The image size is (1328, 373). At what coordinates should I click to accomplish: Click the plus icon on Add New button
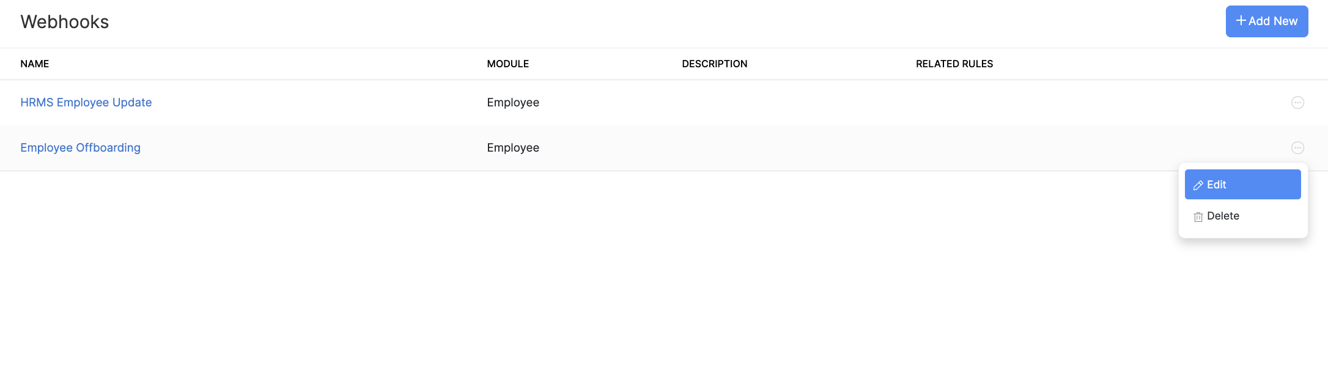pyautogui.click(x=1241, y=20)
